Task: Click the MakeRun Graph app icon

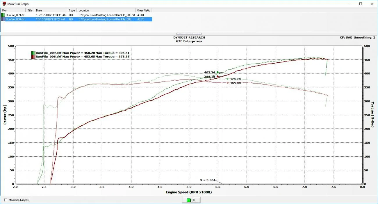Action: 4,4
